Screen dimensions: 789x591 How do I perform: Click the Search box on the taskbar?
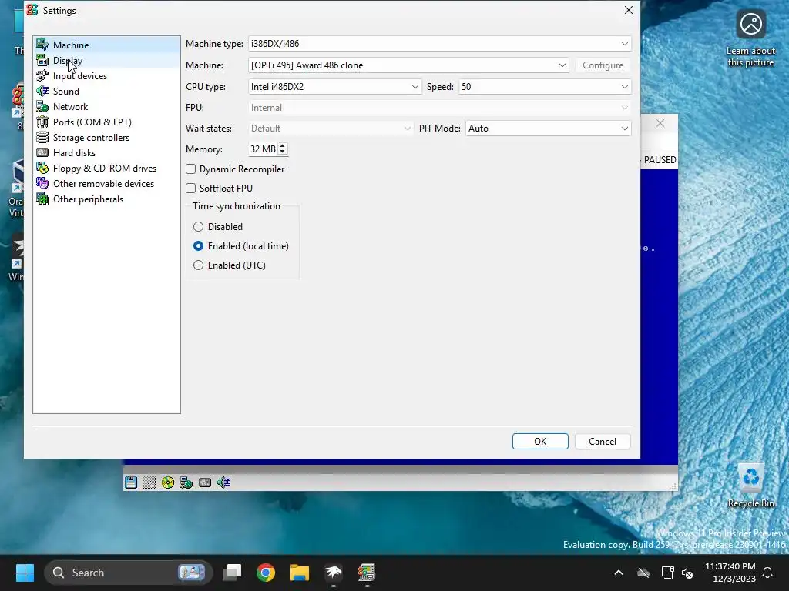coord(129,573)
